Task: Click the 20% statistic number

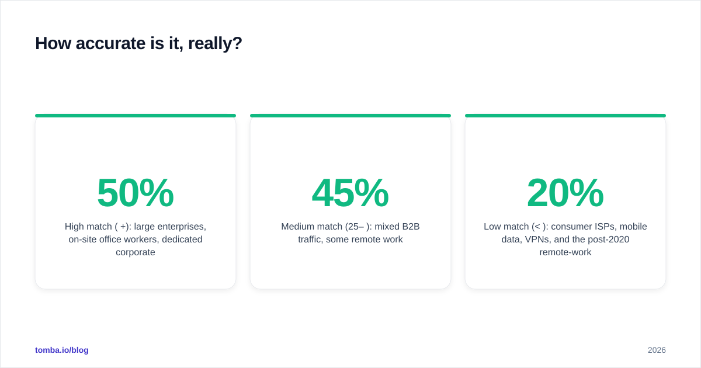Action: click(565, 193)
